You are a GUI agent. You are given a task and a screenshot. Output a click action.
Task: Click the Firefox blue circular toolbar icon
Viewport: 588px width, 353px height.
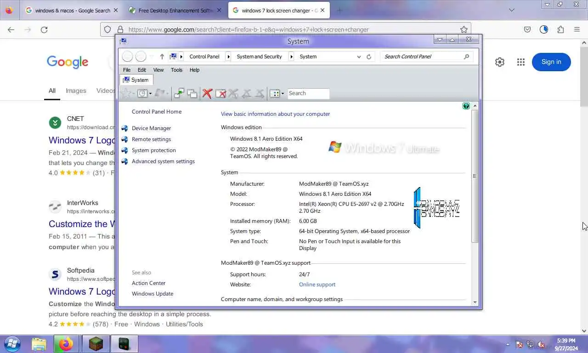544,29
